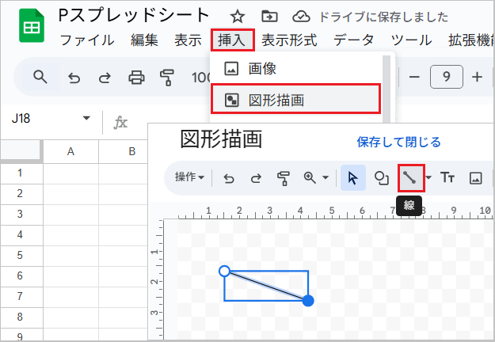The width and height of the screenshot is (495, 342).
Task: Redo in the drawing dialog toolbar
Action: click(x=256, y=178)
